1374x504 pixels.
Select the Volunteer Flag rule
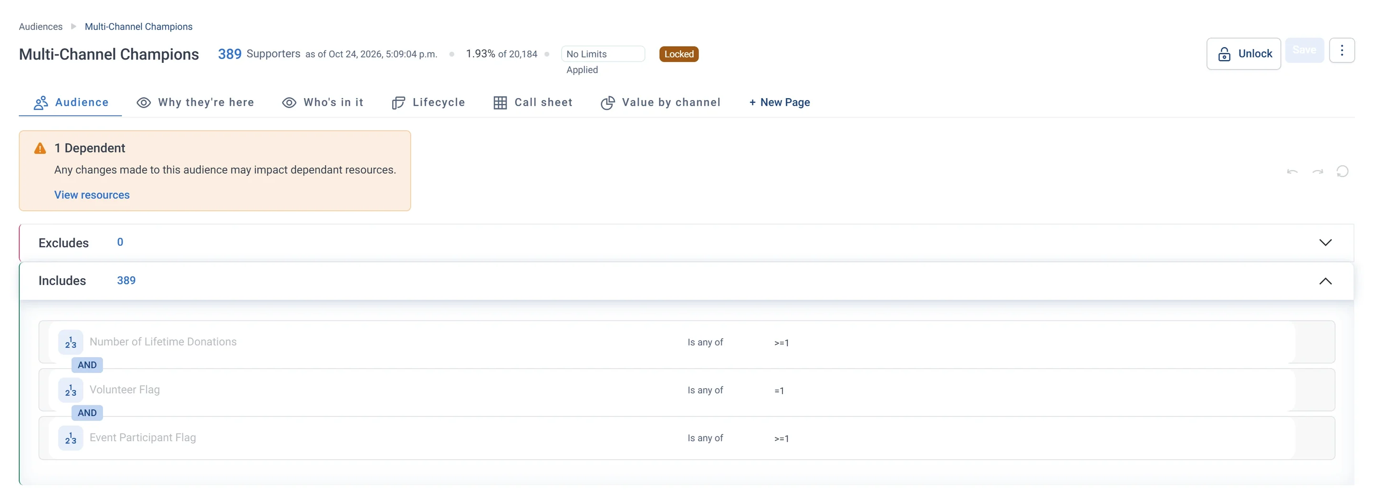[687, 390]
